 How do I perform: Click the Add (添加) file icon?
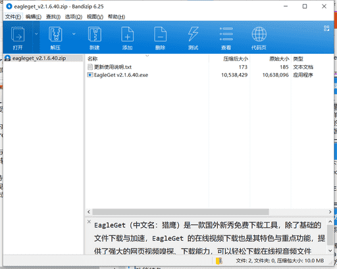tap(128, 34)
